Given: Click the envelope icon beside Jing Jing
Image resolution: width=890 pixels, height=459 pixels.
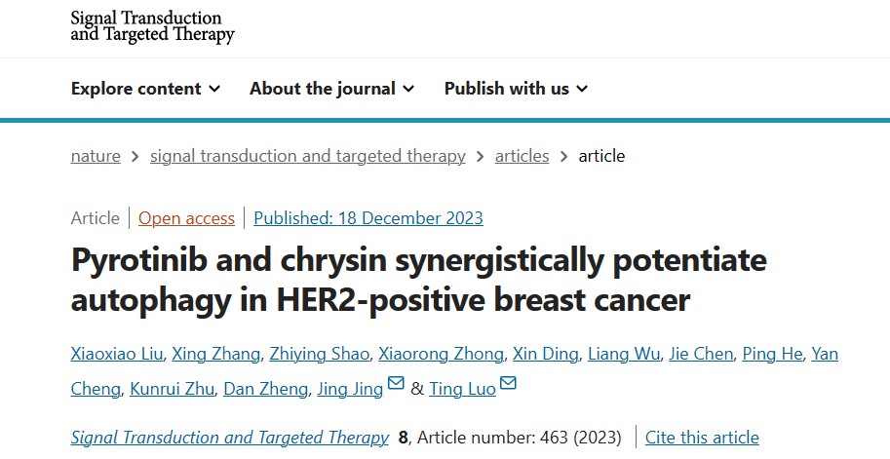Looking at the screenshot, I should point(396,383).
